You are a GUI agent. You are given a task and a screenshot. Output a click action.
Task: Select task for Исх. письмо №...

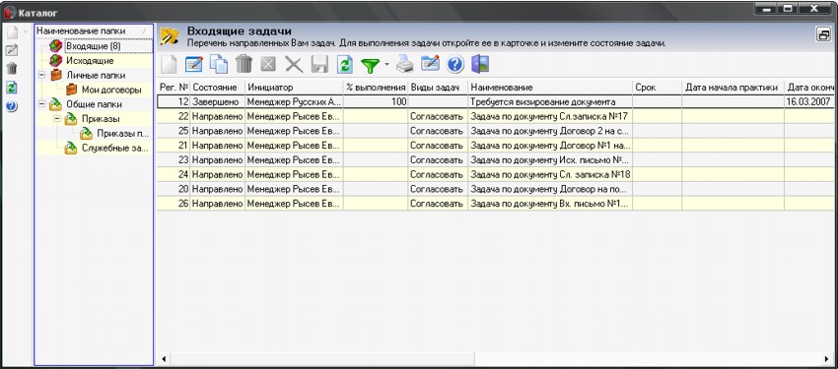point(496,159)
